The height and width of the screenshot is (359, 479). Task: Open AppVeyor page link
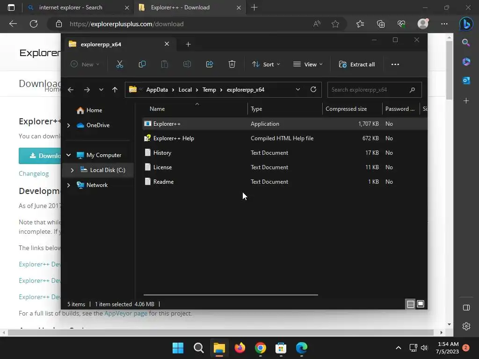tap(126, 313)
